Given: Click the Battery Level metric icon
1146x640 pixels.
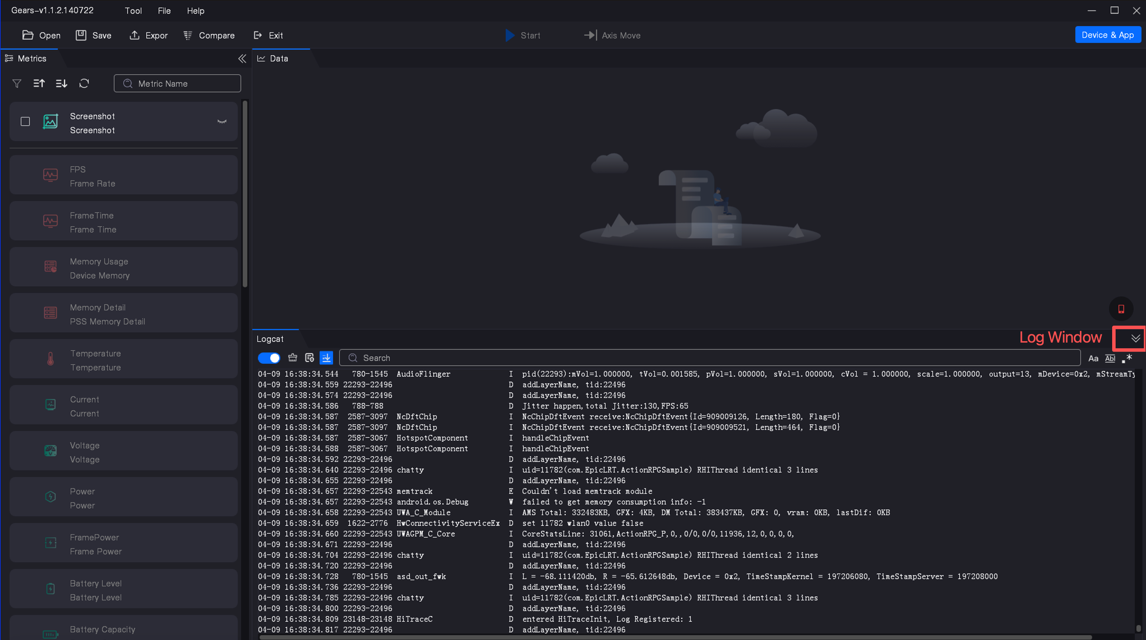Looking at the screenshot, I should click(x=50, y=589).
